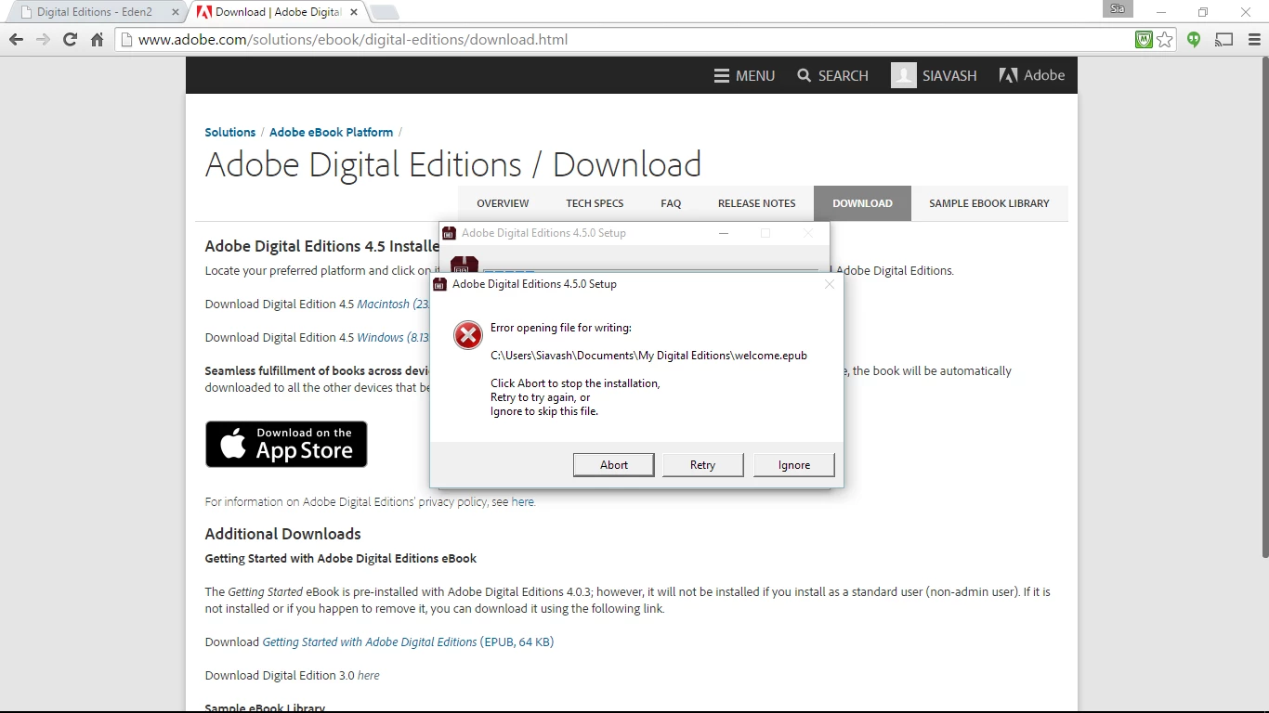
Task: Close the Digital Editions - Eden2 tab
Action: pos(176,12)
